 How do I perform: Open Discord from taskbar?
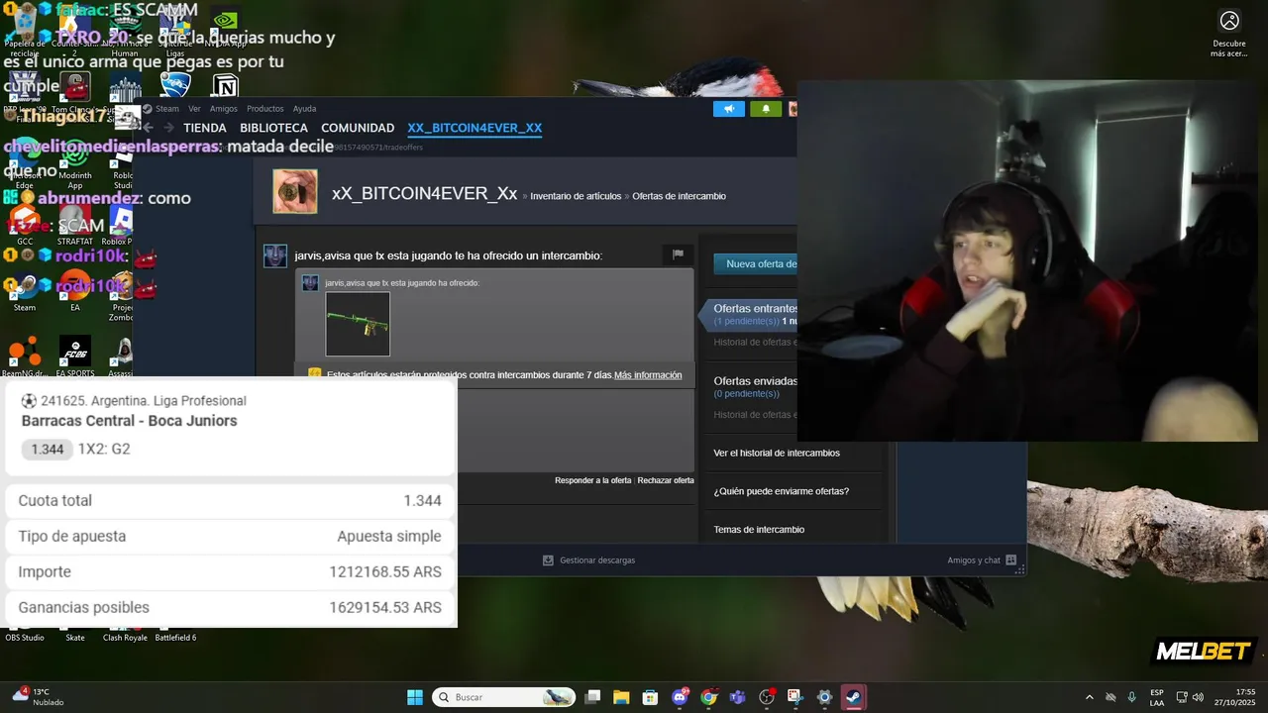pos(680,697)
